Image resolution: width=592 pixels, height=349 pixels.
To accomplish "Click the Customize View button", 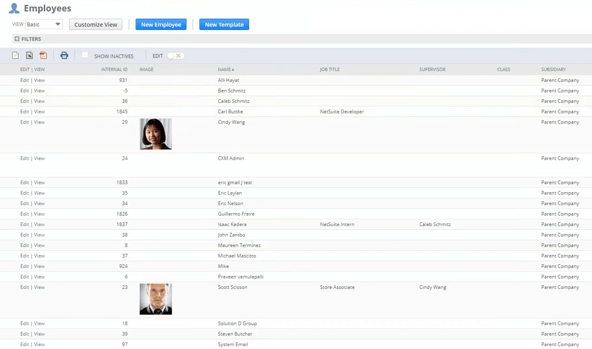I will click(95, 25).
